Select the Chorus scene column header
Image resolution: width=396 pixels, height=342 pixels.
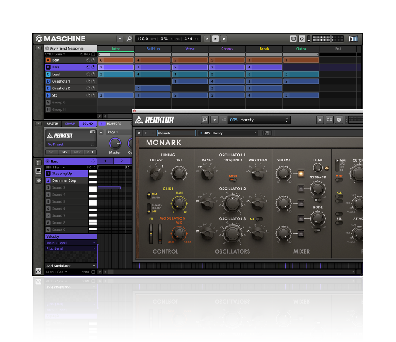pos(227,49)
